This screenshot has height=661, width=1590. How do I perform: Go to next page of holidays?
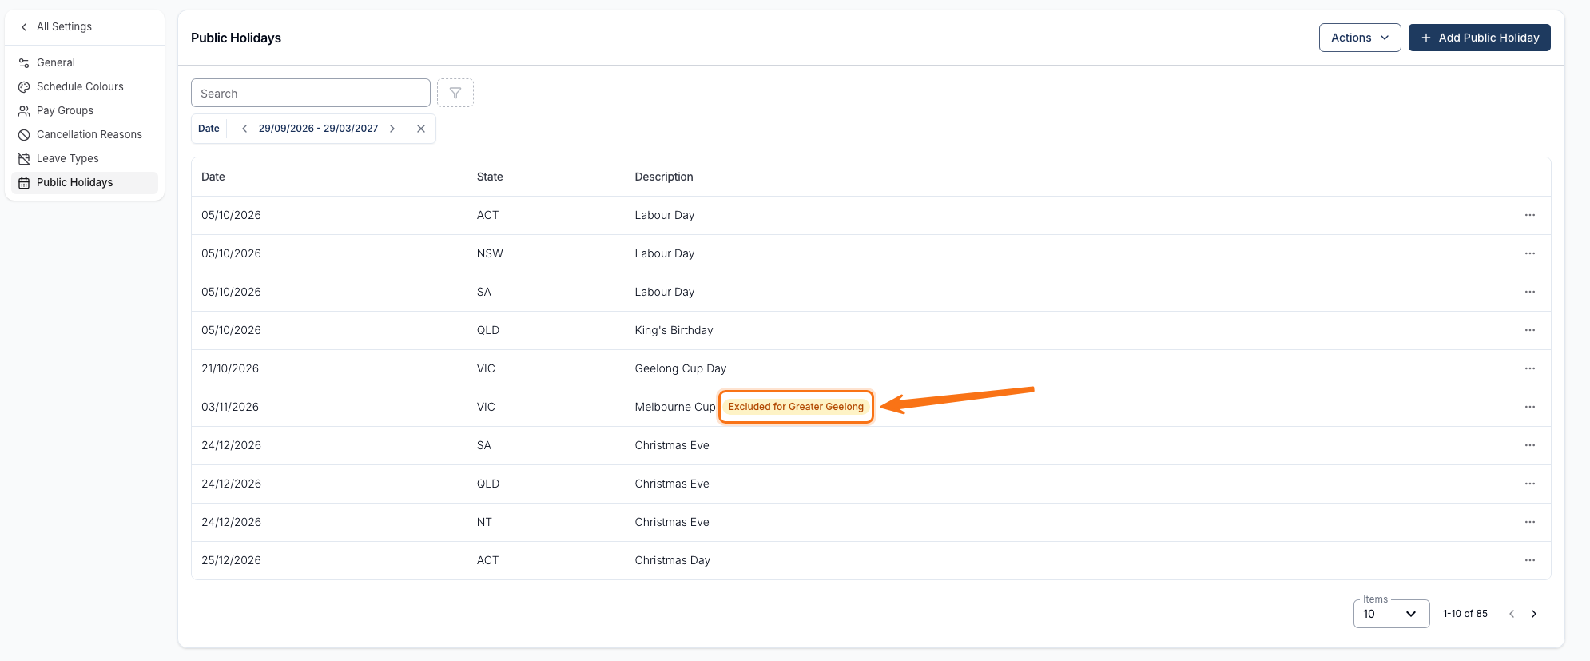pos(1533,614)
